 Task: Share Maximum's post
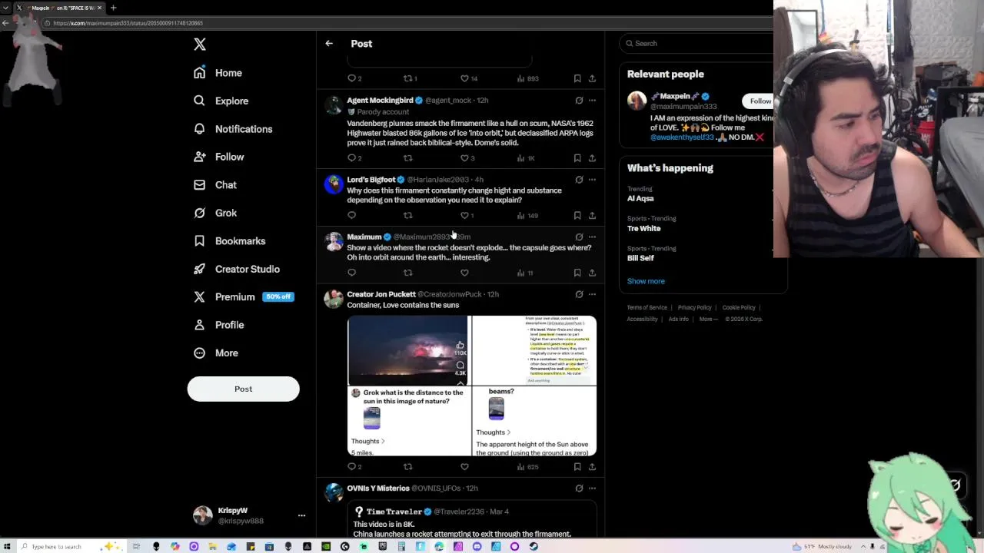[592, 273]
